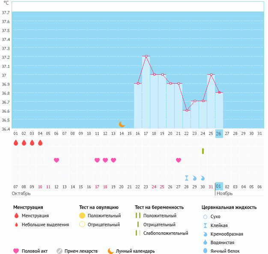
Task: Select the highlighted cycle day 26 on axis
Action: point(219,133)
